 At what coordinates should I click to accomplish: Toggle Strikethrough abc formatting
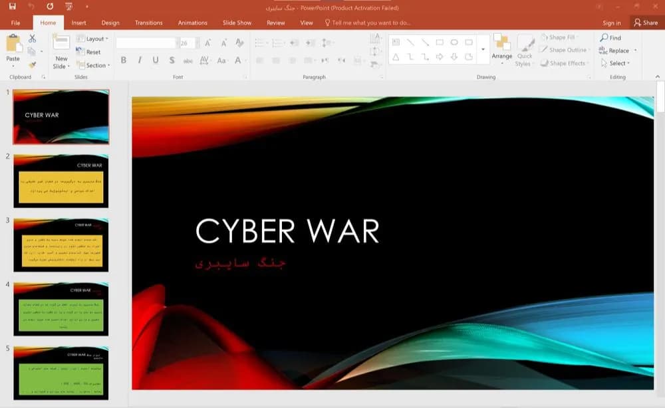188,60
